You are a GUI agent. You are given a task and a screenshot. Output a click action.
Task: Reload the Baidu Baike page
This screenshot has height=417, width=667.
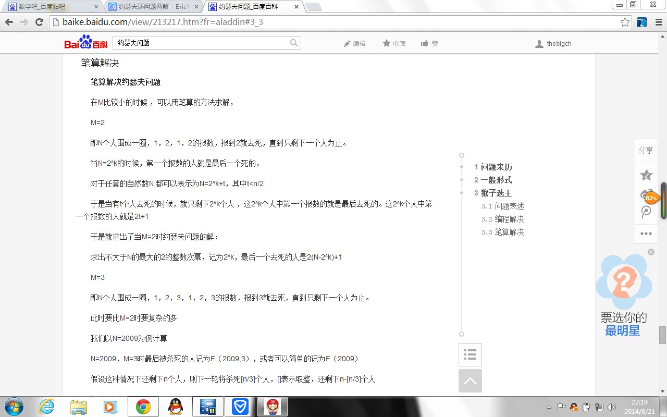[39, 22]
